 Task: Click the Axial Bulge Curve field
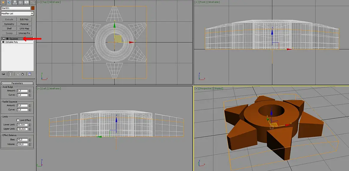[x=22, y=95]
